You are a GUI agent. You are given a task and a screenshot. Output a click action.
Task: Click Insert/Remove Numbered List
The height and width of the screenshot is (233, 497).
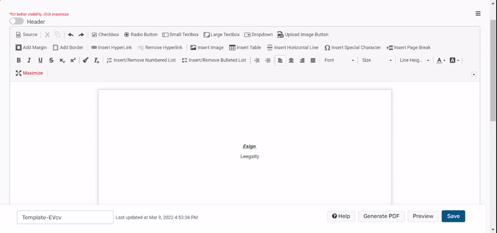(142, 60)
